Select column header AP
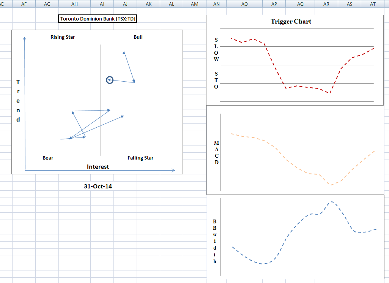The width and height of the screenshot is (389, 283). coord(274,4)
